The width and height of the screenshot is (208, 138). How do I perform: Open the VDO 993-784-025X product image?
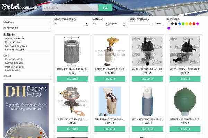[x=147, y=101]
